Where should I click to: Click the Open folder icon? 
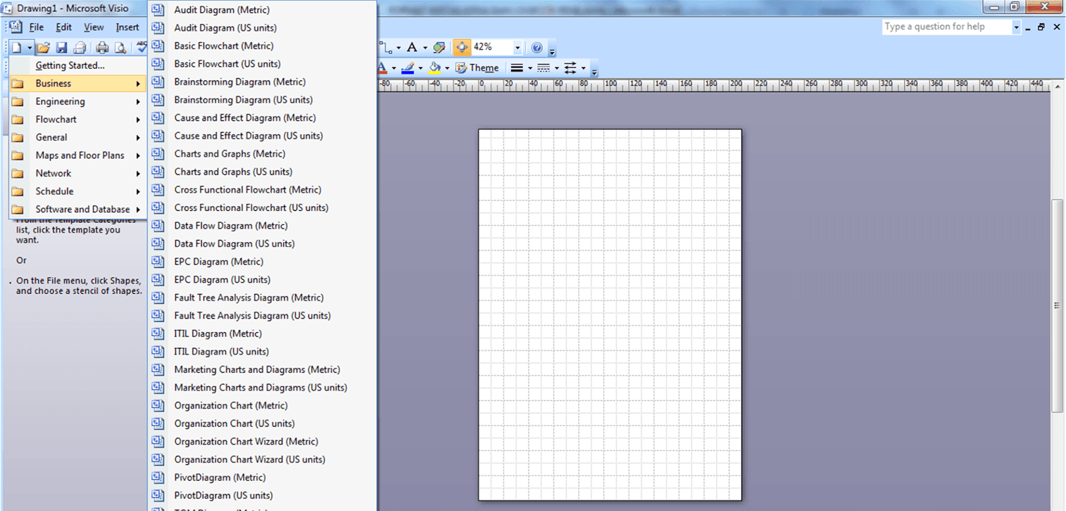pos(43,47)
